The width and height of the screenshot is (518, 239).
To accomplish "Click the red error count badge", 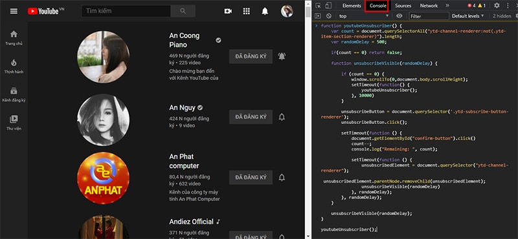I will pos(471,6).
